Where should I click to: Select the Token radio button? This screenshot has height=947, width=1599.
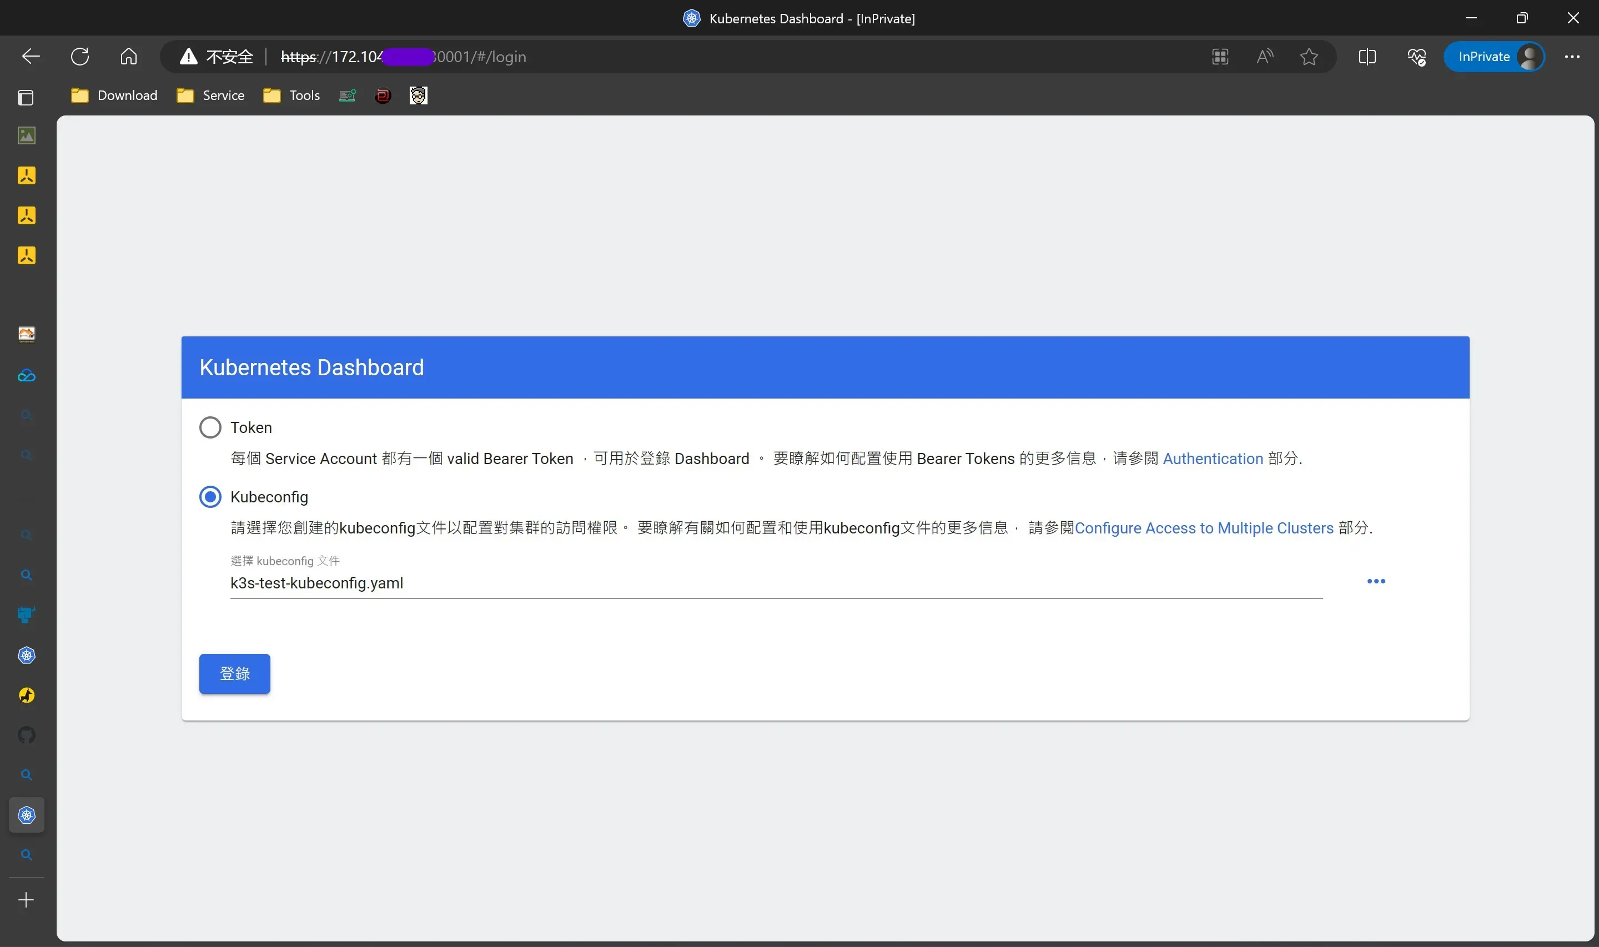click(x=210, y=427)
